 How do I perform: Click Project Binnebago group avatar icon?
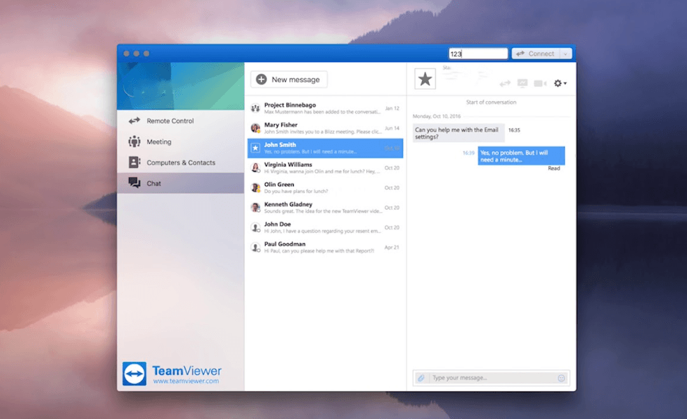tap(255, 108)
